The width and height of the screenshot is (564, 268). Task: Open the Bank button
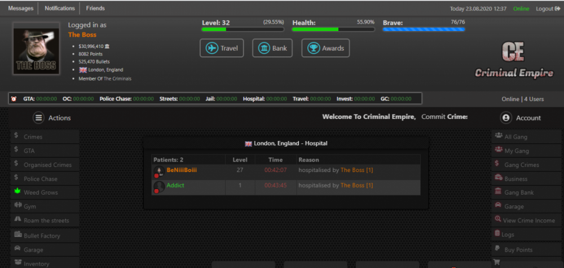pos(272,48)
